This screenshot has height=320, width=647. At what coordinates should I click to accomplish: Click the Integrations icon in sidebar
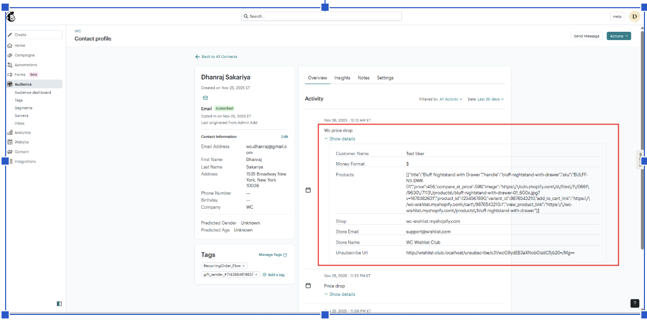10,162
